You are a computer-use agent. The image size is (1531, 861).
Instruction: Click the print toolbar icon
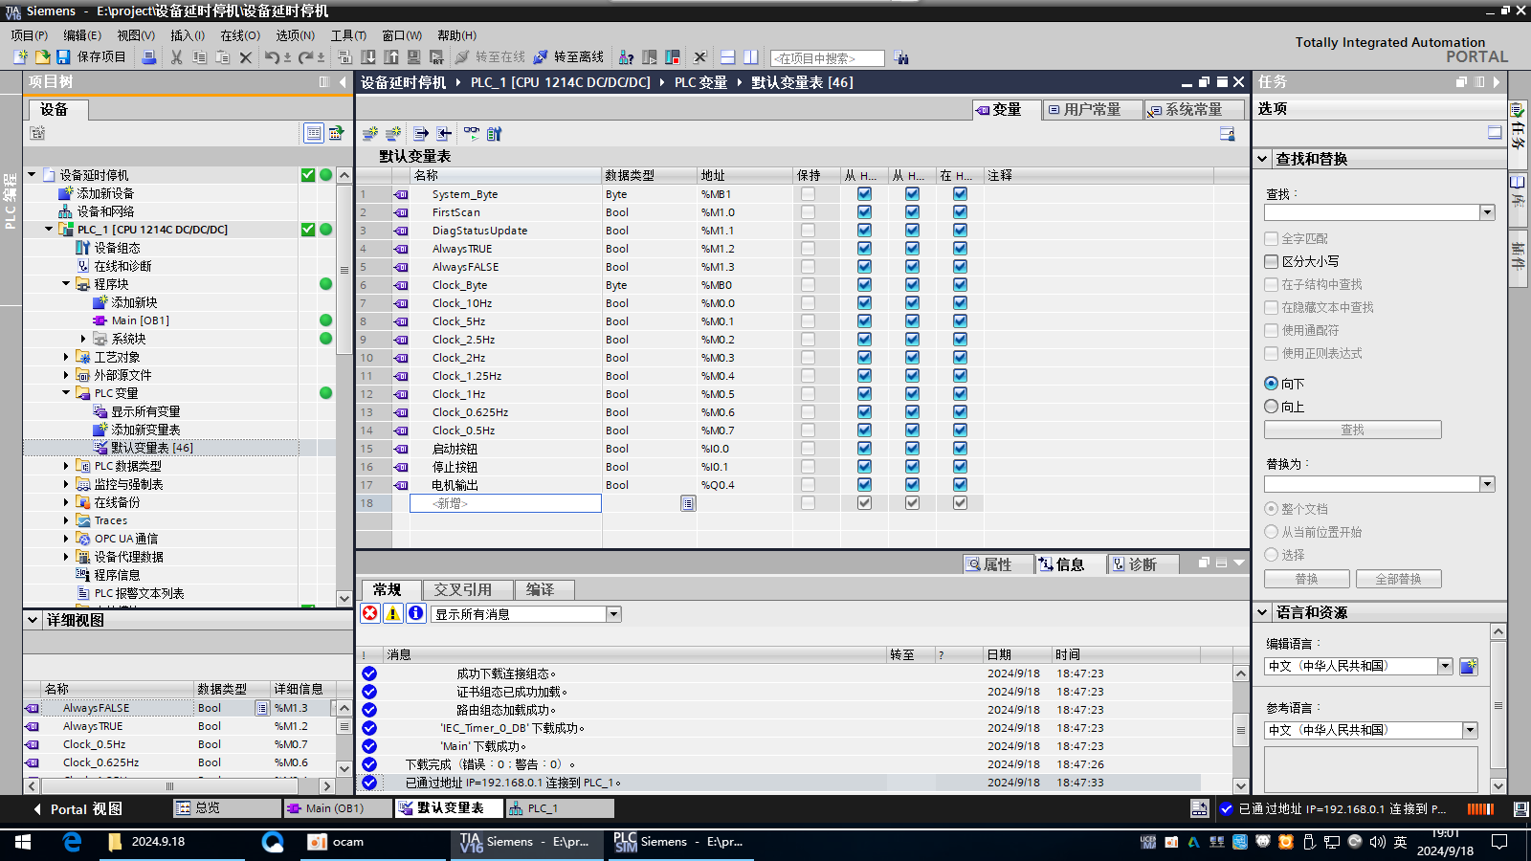tap(148, 57)
